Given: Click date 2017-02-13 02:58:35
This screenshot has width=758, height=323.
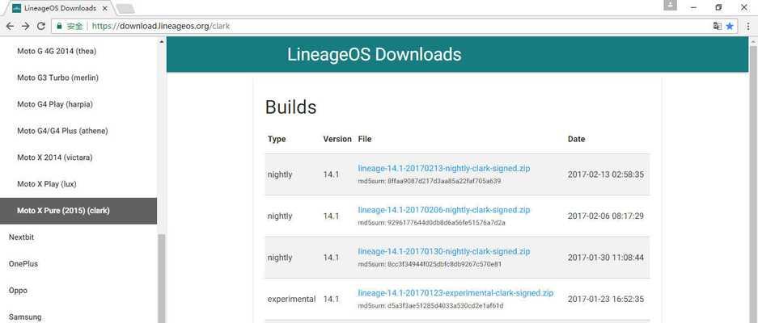Looking at the screenshot, I should tap(606, 174).
